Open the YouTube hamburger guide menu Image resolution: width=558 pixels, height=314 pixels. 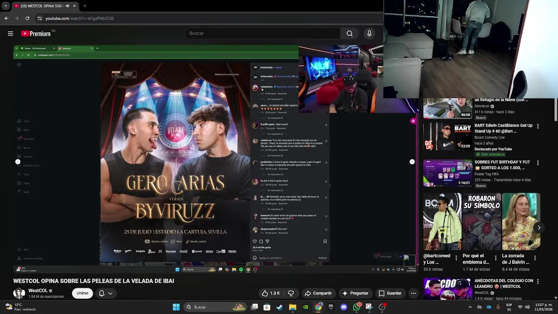click(10, 34)
